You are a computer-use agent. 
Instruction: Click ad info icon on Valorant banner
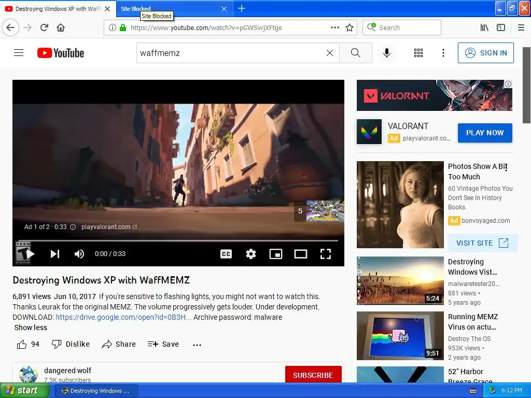click(x=508, y=84)
